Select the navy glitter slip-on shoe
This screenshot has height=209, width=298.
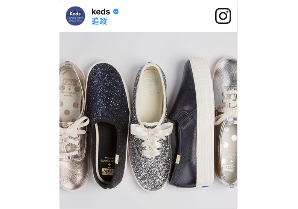pos(108,125)
